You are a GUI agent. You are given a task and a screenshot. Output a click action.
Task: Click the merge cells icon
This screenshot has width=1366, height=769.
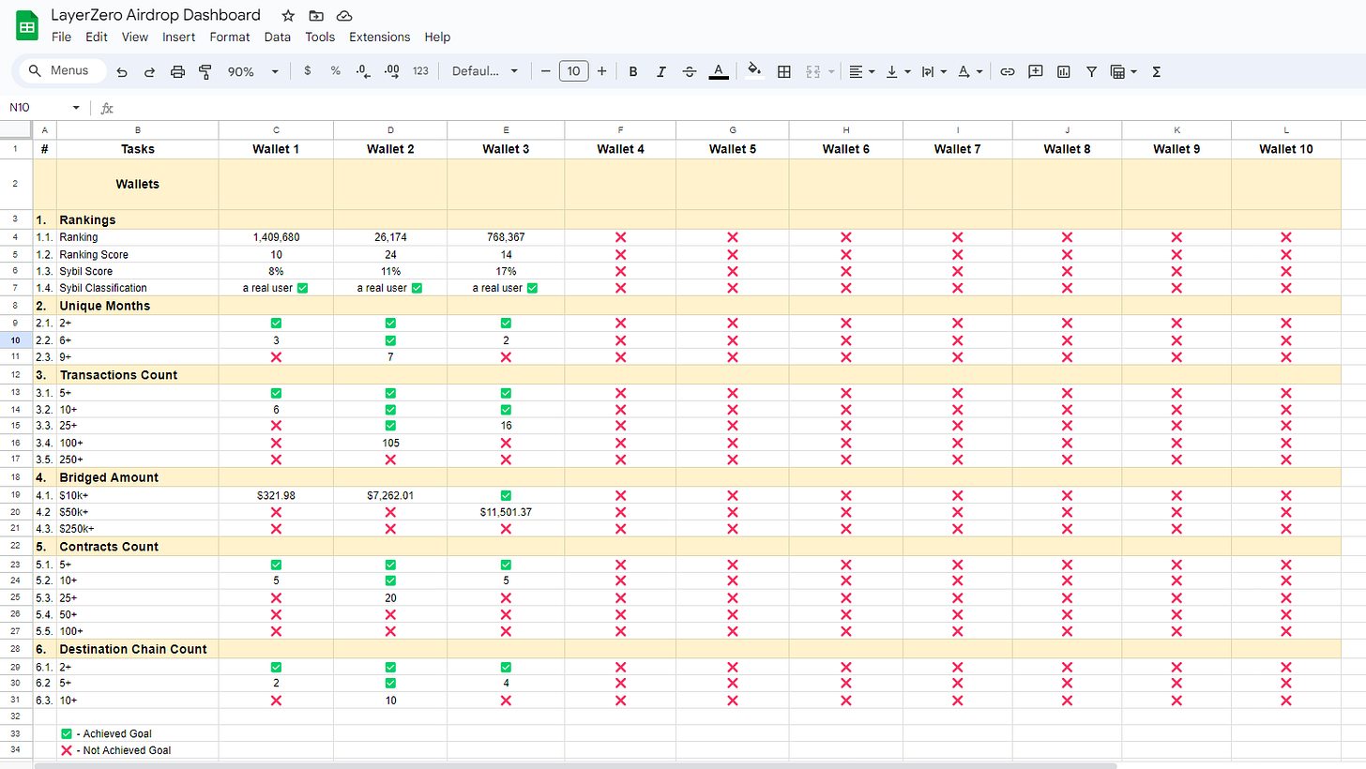pos(812,71)
